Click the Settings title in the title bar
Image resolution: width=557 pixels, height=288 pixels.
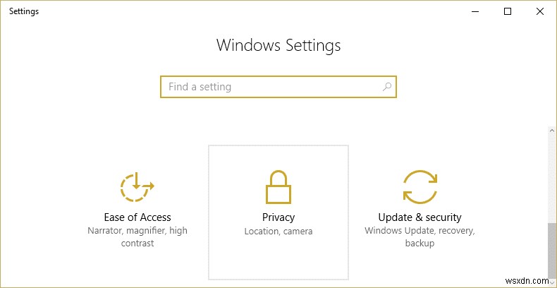point(24,11)
